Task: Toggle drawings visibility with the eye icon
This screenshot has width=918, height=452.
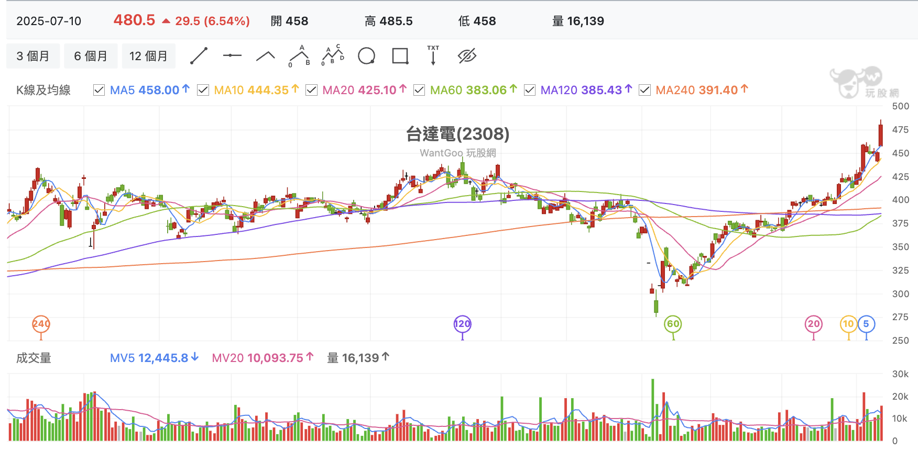Action: point(467,56)
